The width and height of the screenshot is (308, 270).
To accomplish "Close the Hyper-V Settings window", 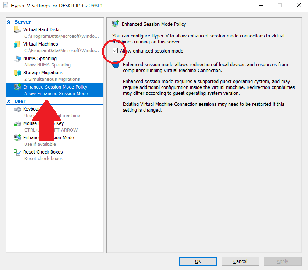I will tap(298, 5).
